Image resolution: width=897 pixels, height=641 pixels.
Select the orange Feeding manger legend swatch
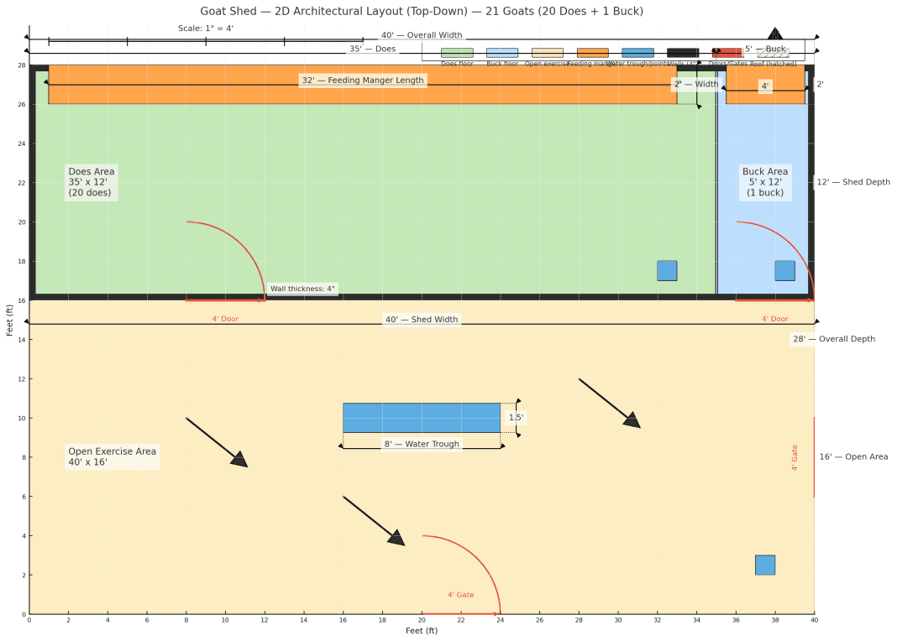pyautogui.click(x=593, y=53)
